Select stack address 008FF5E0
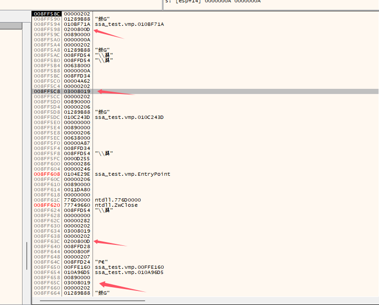 pos(46,122)
